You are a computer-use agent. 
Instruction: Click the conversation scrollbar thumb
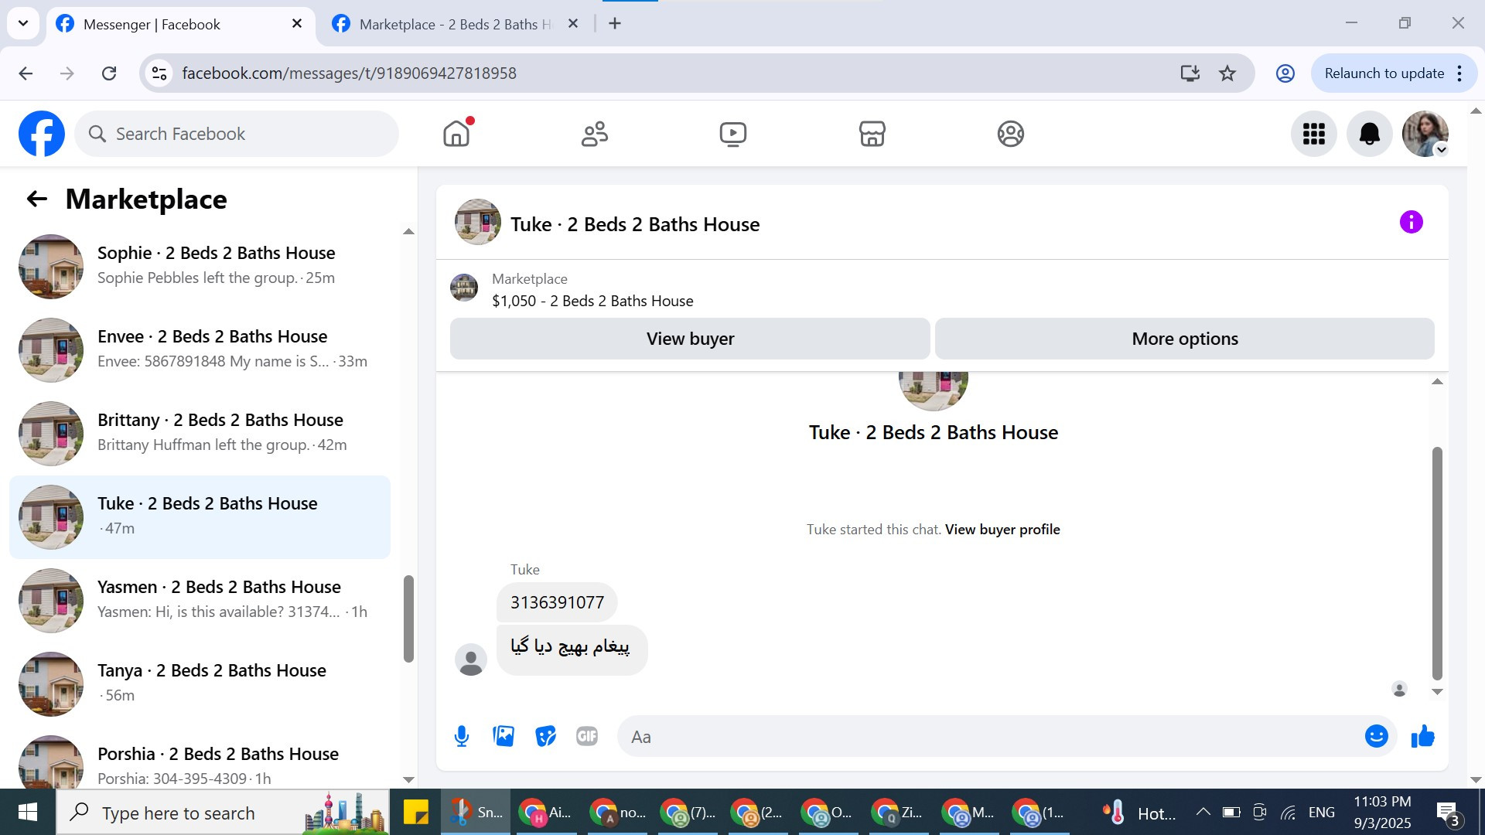1437,564
